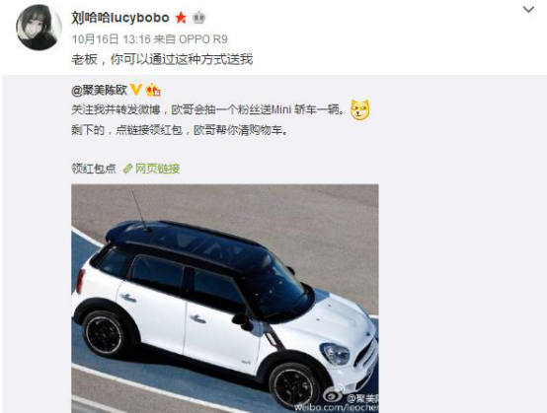This screenshot has height=413, width=547.
Task: Click the red star badge icon
Action: [x=181, y=18]
